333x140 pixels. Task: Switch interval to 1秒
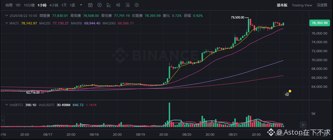(18, 5)
